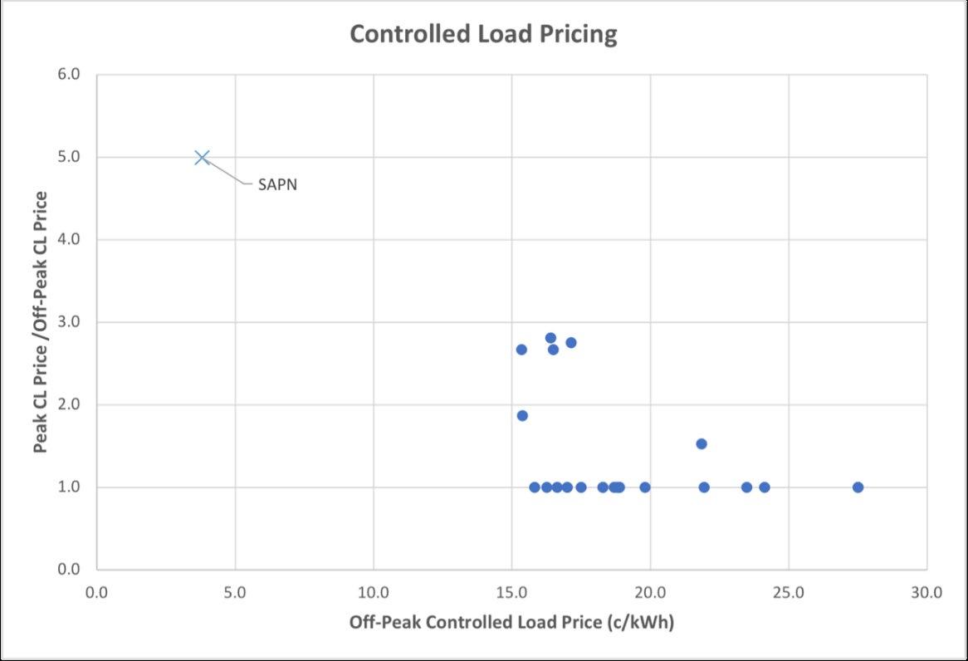Image resolution: width=968 pixels, height=661 pixels.
Task: Click the isolated dot near ratio 1.5
Action: pyautogui.click(x=702, y=443)
